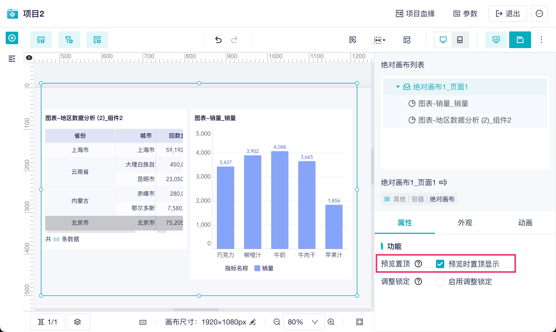Click the layers stack icon
Viewport: 556px width, 332px height.
[x=77, y=322]
